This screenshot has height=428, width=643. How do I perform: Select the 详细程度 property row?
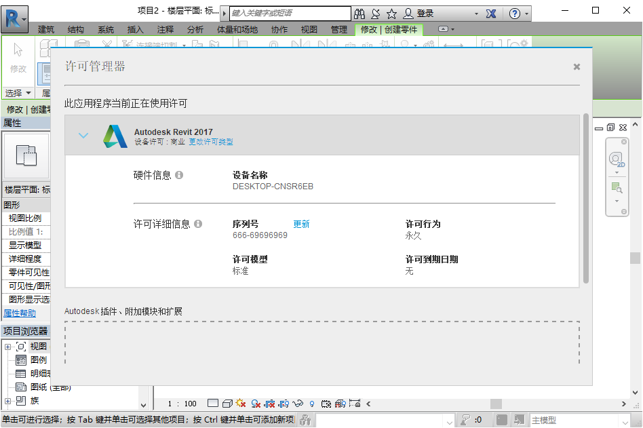[26, 258]
